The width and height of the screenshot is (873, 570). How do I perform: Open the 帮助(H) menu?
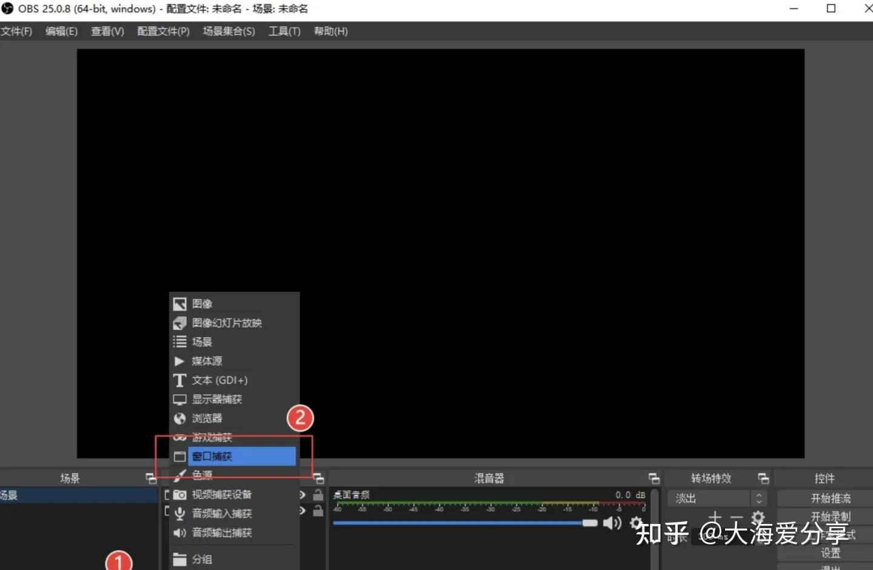click(330, 31)
